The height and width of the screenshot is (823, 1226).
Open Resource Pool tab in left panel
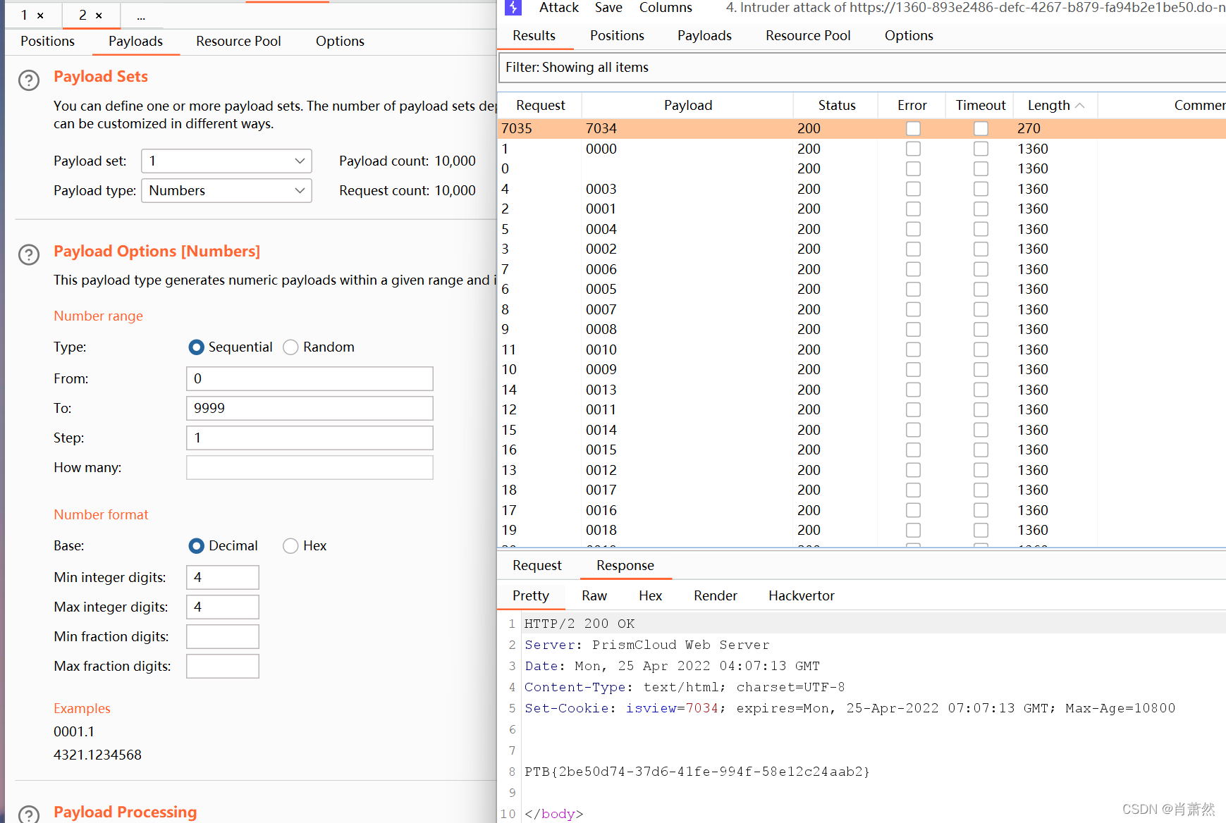tap(238, 42)
